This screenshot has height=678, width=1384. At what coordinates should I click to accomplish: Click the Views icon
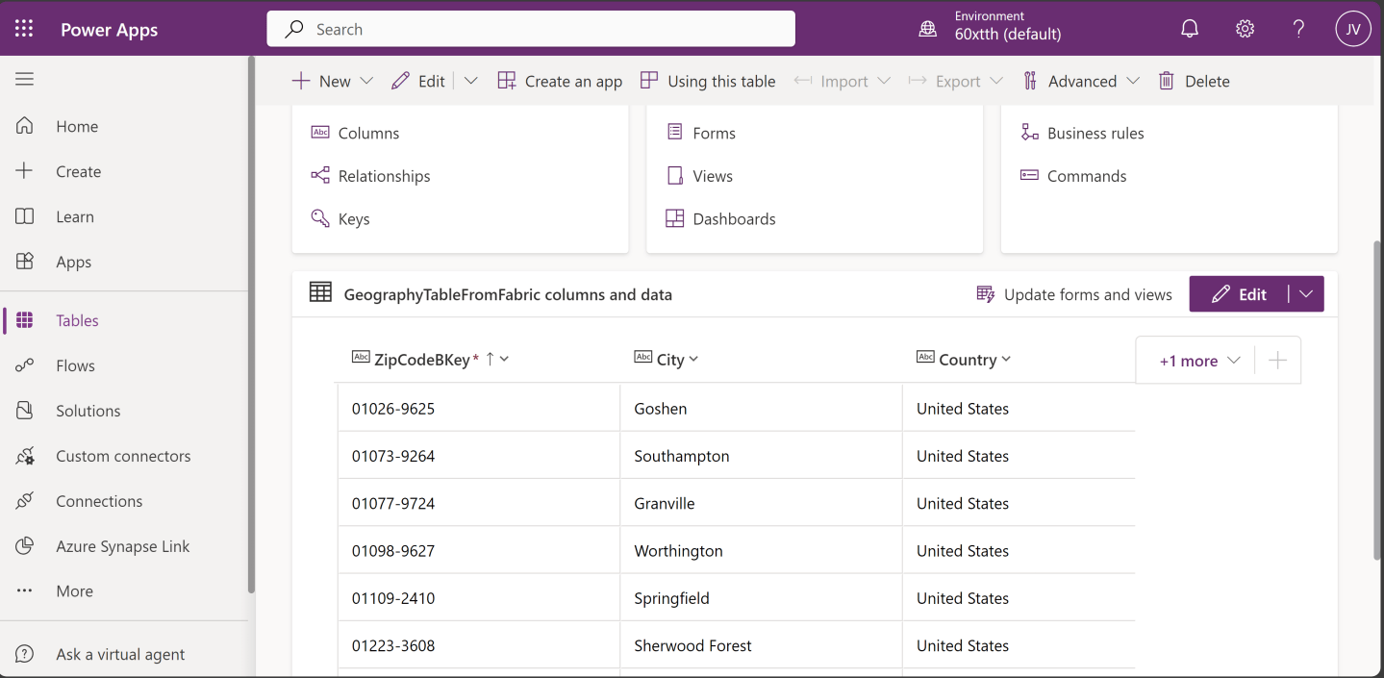coord(675,176)
